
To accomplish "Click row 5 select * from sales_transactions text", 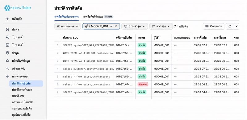I will (x=86, y=77).
